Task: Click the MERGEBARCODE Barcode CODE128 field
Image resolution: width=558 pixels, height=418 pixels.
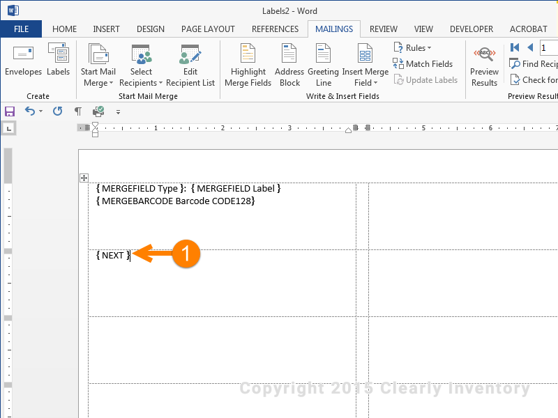Action: 176,201
